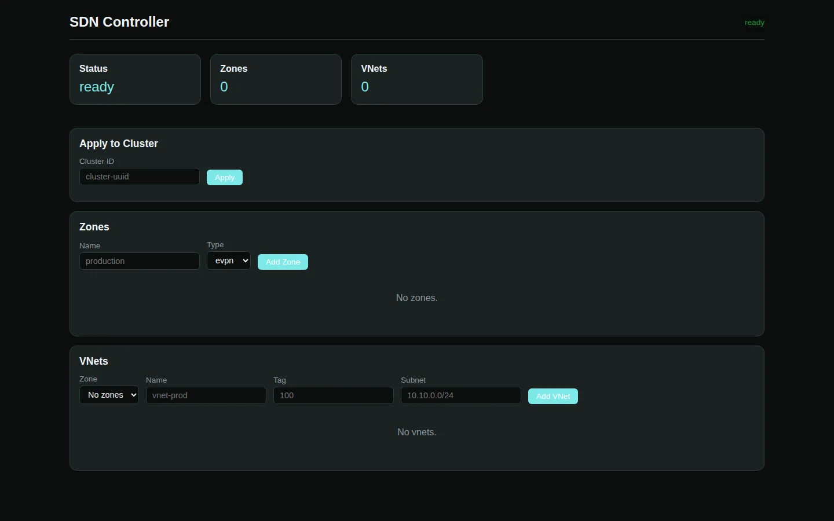The width and height of the screenshot is (834, 521).
Task: Focus the VNet Subnet input field
Action: point(461,395)
